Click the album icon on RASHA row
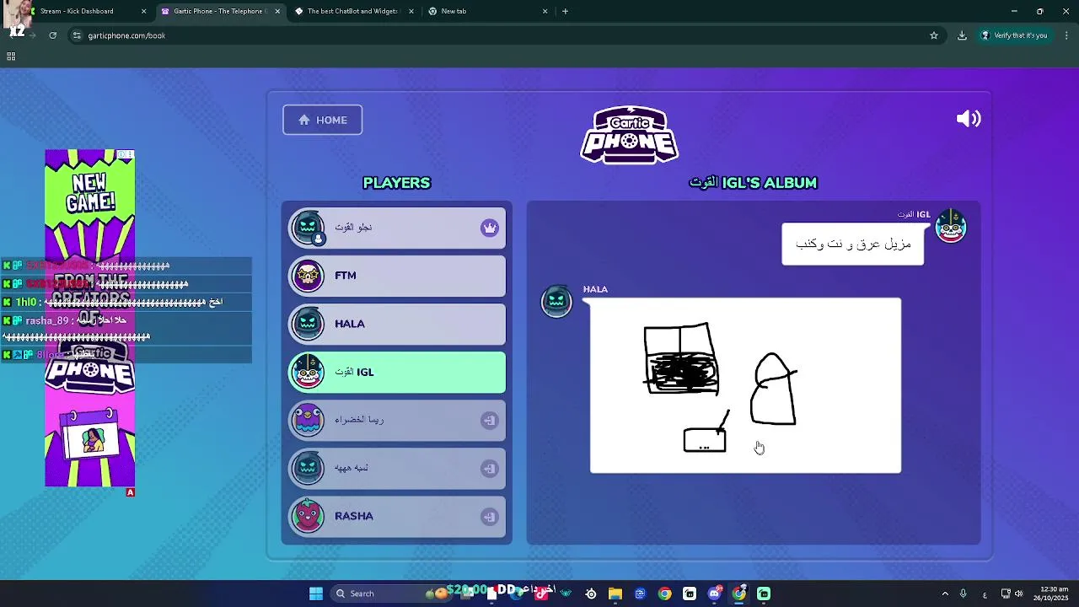Viewport: 1079px width, 607px height. point(490,516)
